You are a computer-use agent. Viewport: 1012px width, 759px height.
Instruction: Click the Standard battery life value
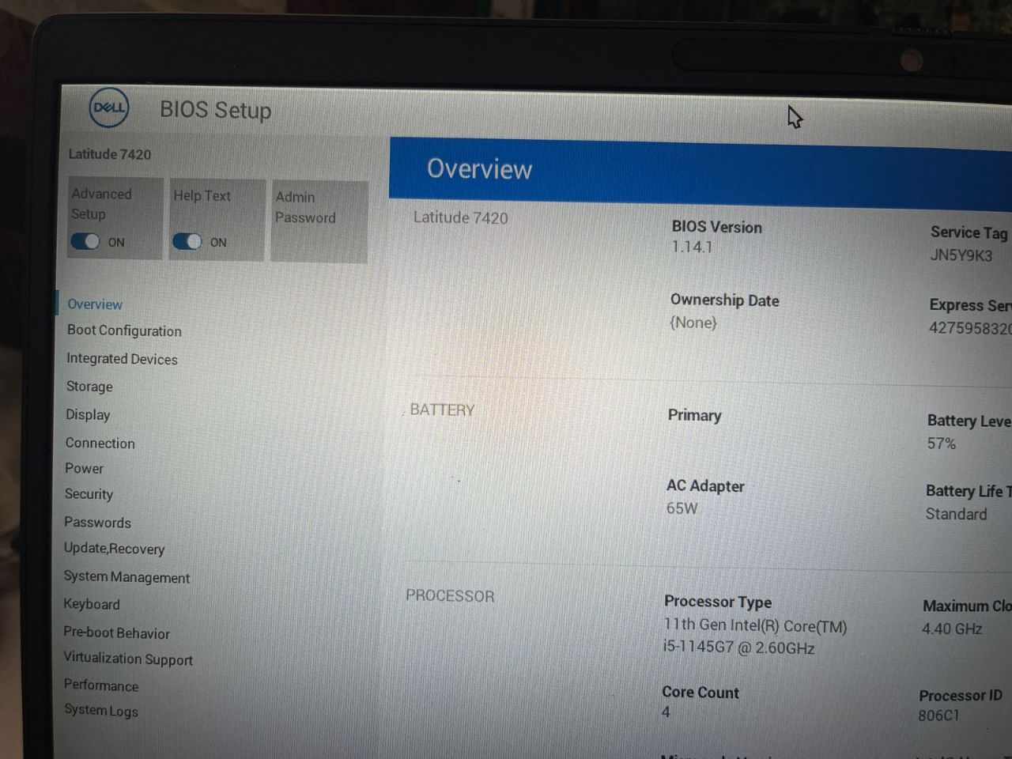[x=956, y=514]
